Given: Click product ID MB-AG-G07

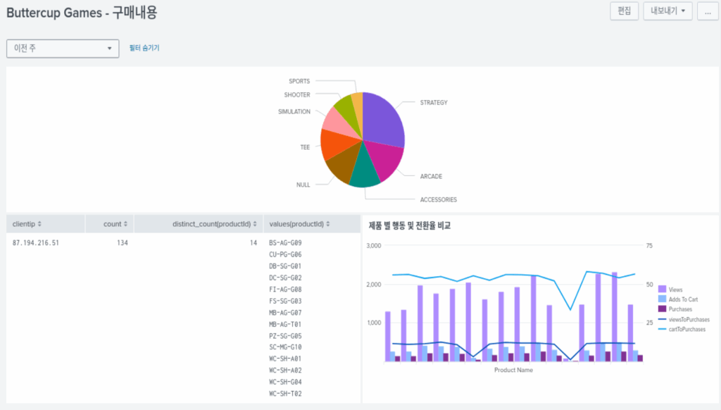Looking at the screenshot, I should (x=286, y=313).
